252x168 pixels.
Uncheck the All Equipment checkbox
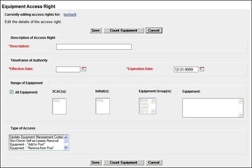pos(12,92)
